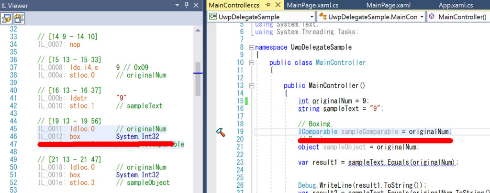Click the IL Viewer scroll up arrow
This screenshot has height=193, width=490.
click(198, 30)
